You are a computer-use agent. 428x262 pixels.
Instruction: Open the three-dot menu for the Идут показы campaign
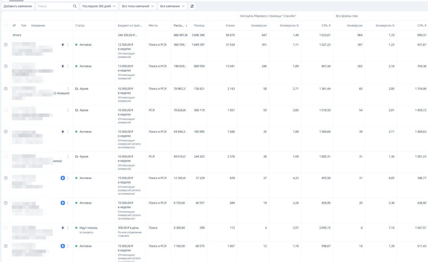68,228
